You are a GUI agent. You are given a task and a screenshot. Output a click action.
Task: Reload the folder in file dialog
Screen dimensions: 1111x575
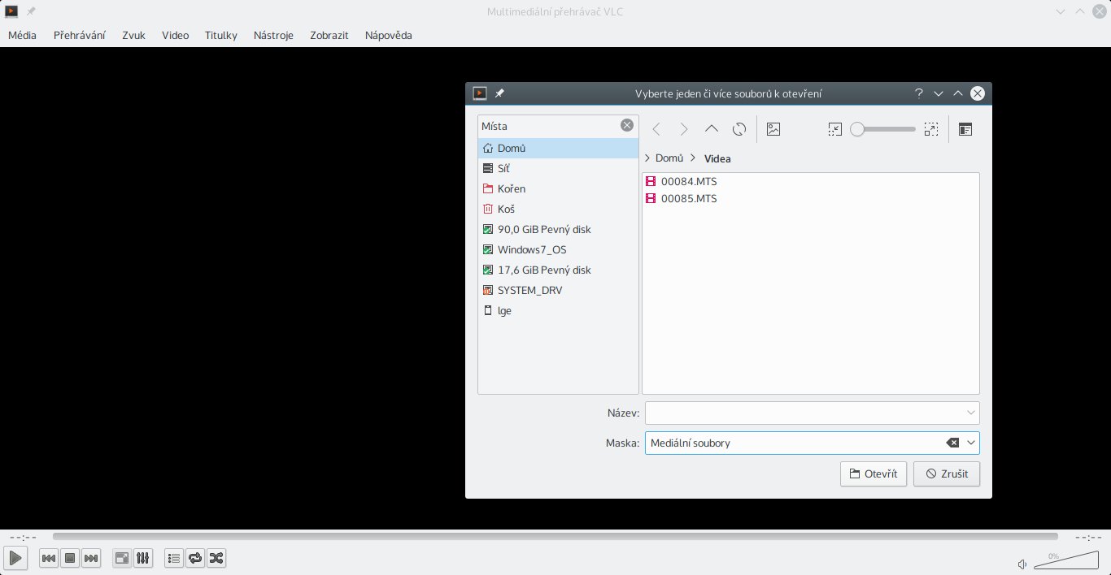coord(739,129)
